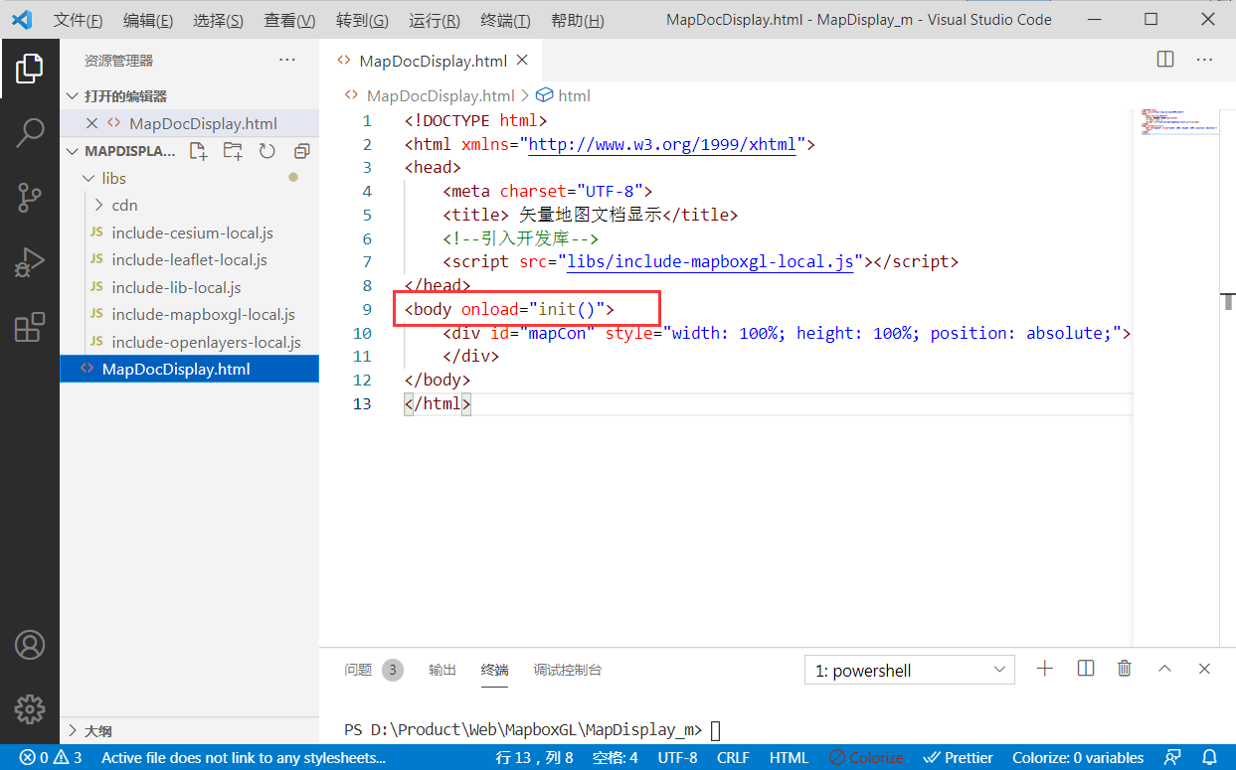The height and width of the screenshot is (770, 1236).
Task: Toggle Colorize in the status bar
Action: (866, 758)
